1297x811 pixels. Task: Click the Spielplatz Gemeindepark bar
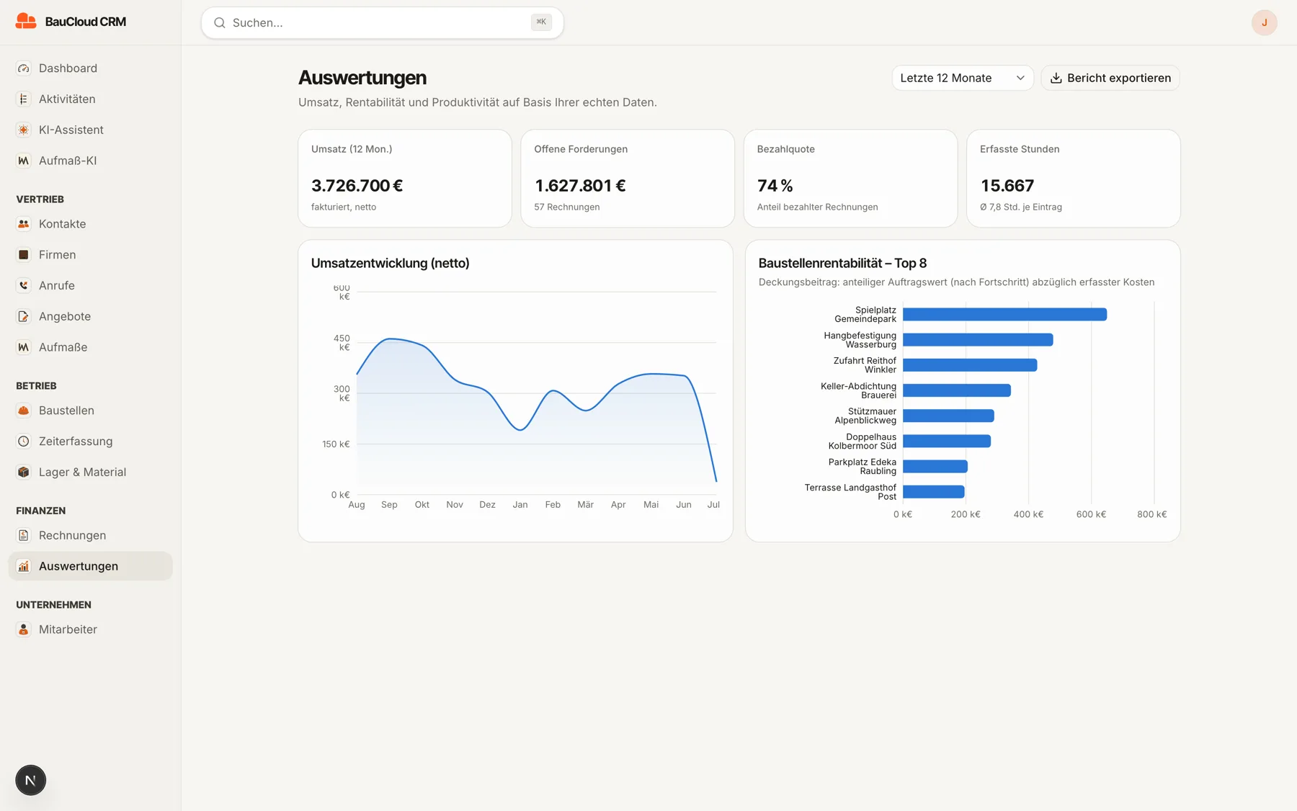1004,315
